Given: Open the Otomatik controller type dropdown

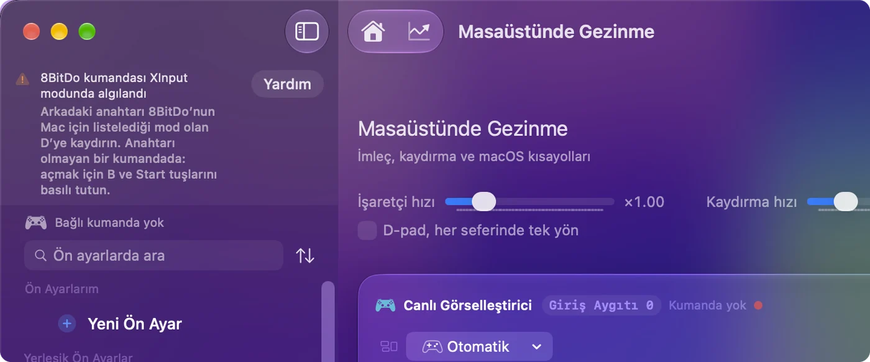Looking at the screenshot, I should 479,346.
